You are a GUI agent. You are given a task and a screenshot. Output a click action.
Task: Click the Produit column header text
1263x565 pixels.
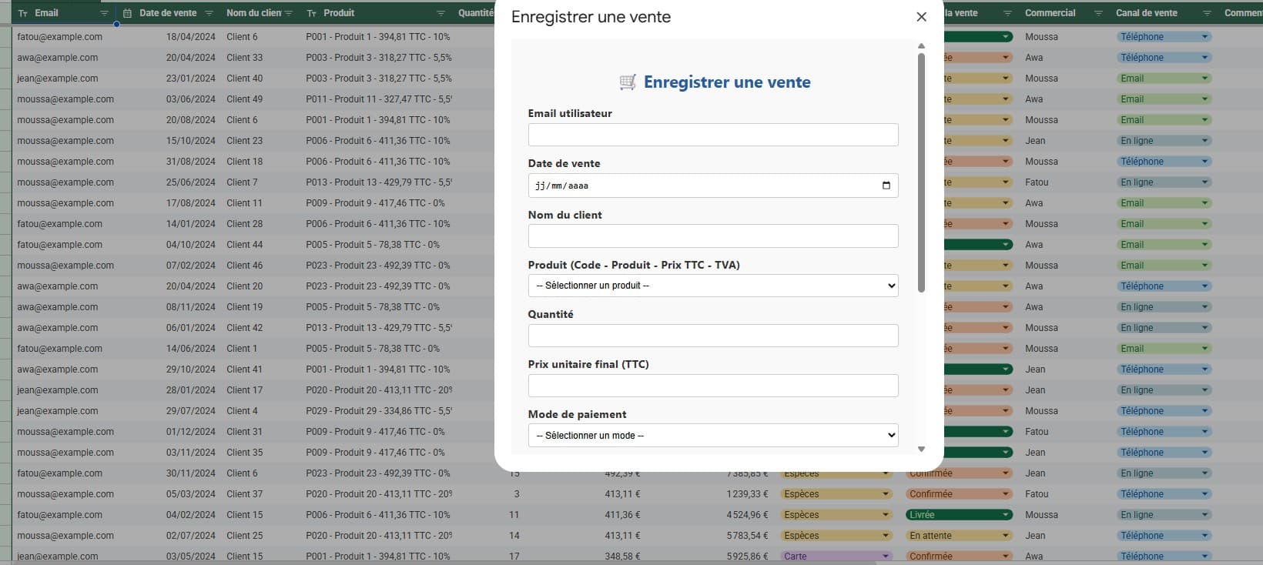(339, 13)
